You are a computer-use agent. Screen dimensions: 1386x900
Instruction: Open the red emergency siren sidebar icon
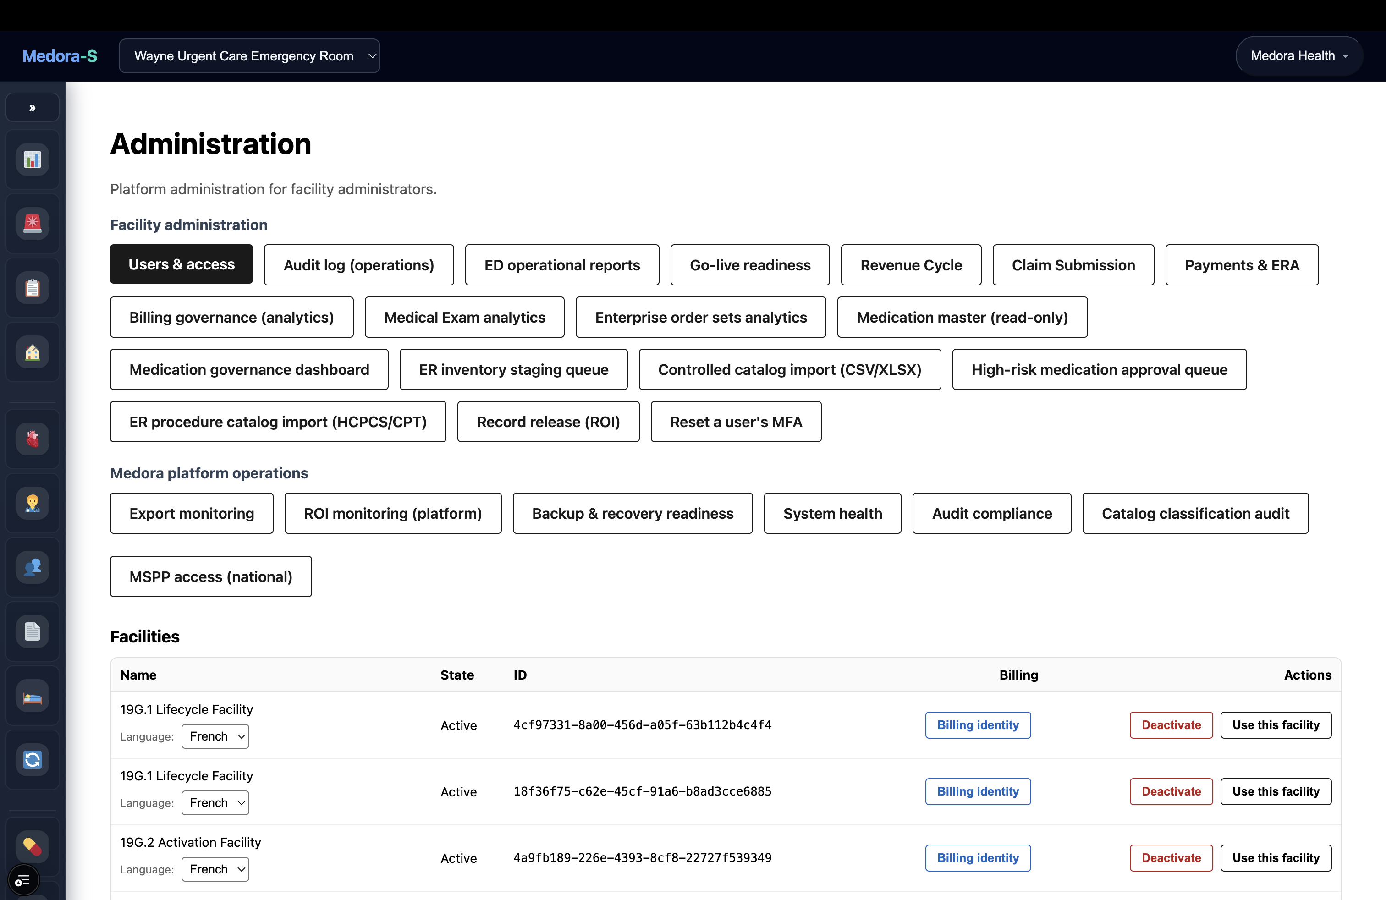tap(33, 224)
